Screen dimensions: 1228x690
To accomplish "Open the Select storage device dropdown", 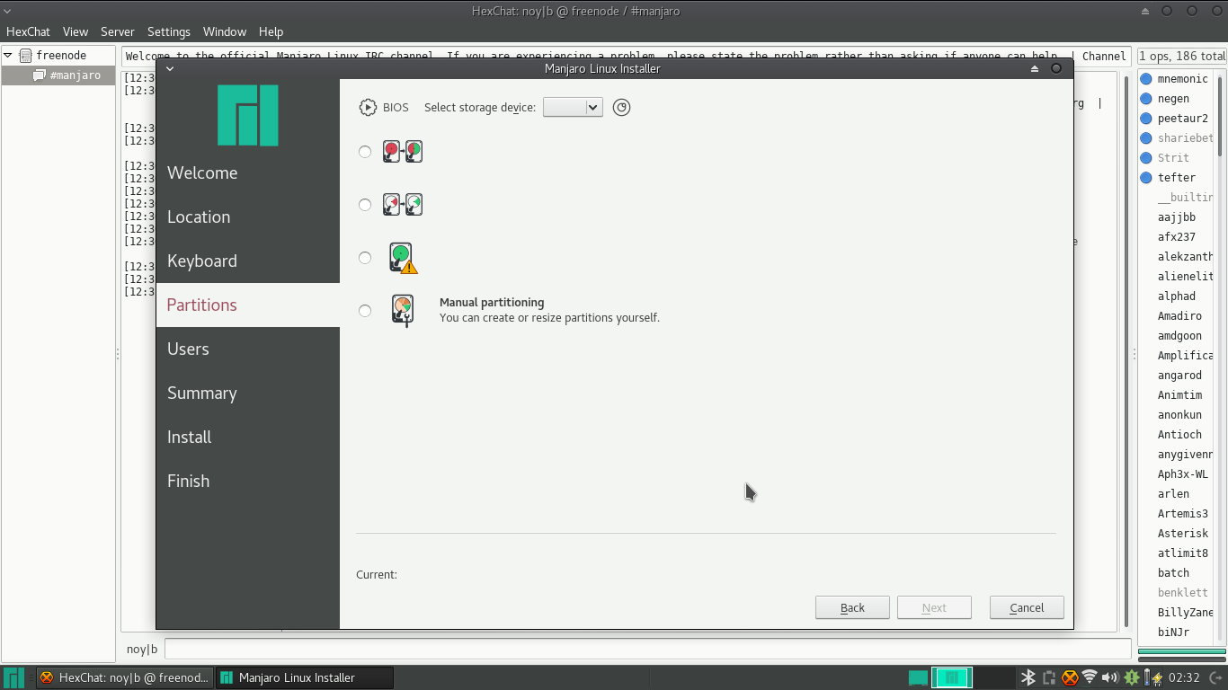I will (x=573, y=108).
